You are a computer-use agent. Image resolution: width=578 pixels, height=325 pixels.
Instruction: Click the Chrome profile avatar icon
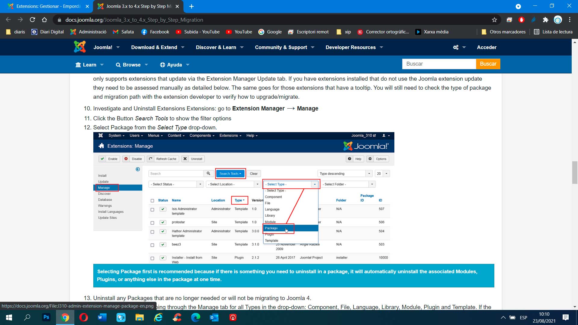coord(558,20)
